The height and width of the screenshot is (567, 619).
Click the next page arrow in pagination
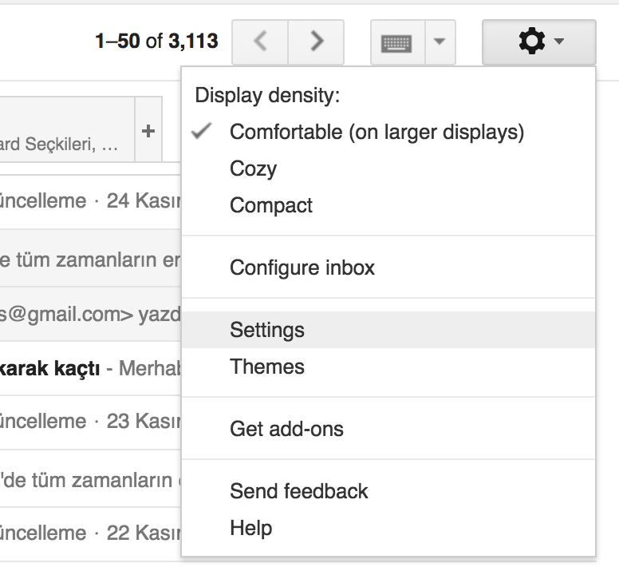[316, 42]
